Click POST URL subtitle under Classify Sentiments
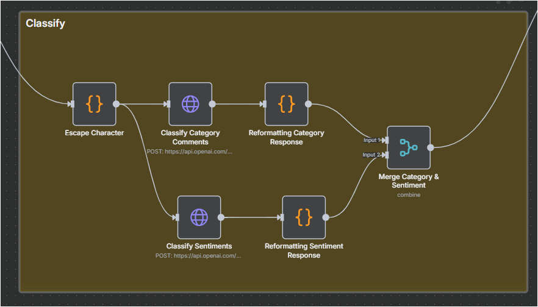This screenshot has height=307, width=538. [198, 256]
